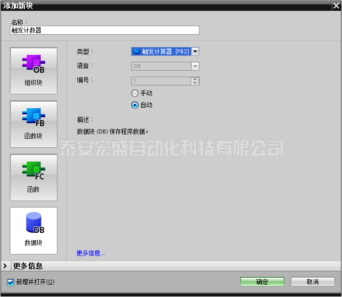Open the 类型 dropdown arrow
This screenshot has width=342, height=297.
click(x=195, y=51)
